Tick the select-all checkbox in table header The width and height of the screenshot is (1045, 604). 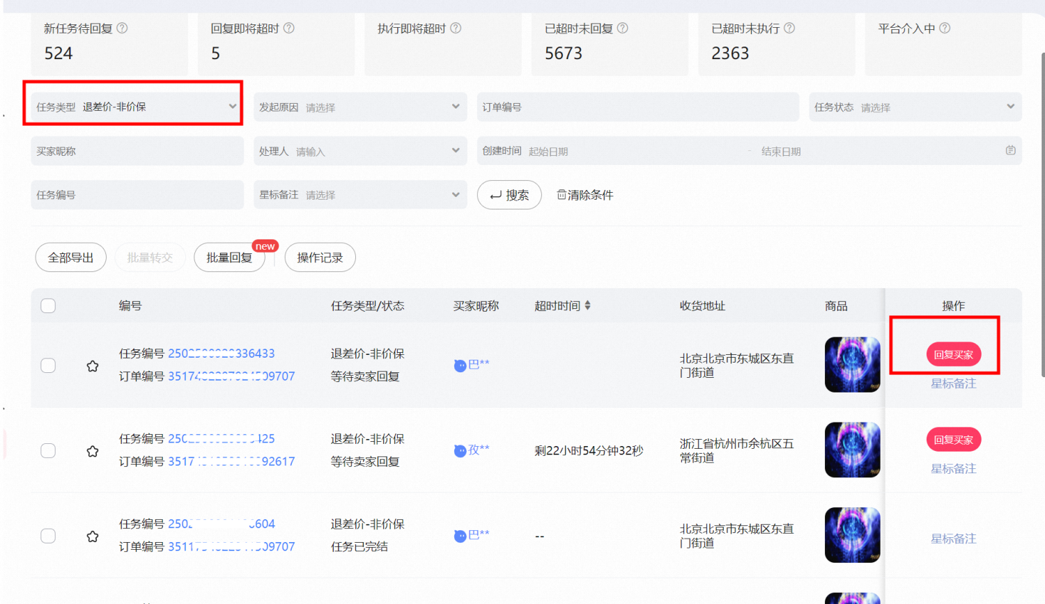pos(48,305)
